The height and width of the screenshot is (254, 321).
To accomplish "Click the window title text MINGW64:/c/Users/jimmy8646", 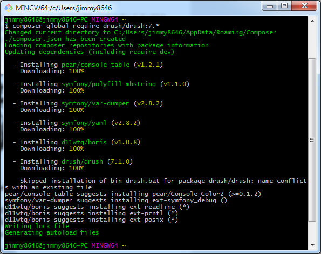I will [x=64, y=8].
